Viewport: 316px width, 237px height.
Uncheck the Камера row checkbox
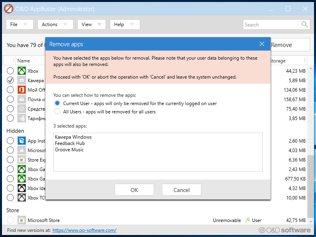10,80
